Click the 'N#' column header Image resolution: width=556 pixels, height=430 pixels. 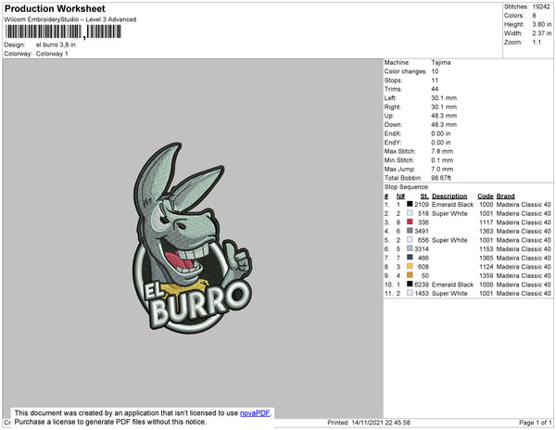[x=400, y=196]
